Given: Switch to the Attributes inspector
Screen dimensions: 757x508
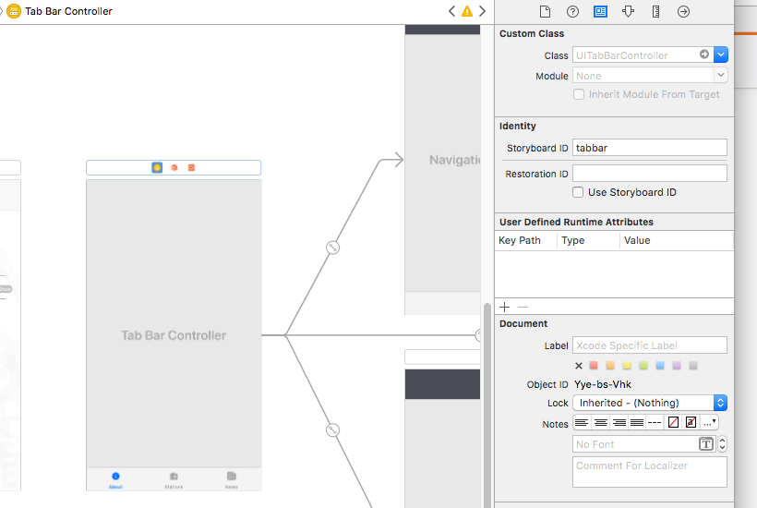Looking at the screenshot, I should point(628,12).
